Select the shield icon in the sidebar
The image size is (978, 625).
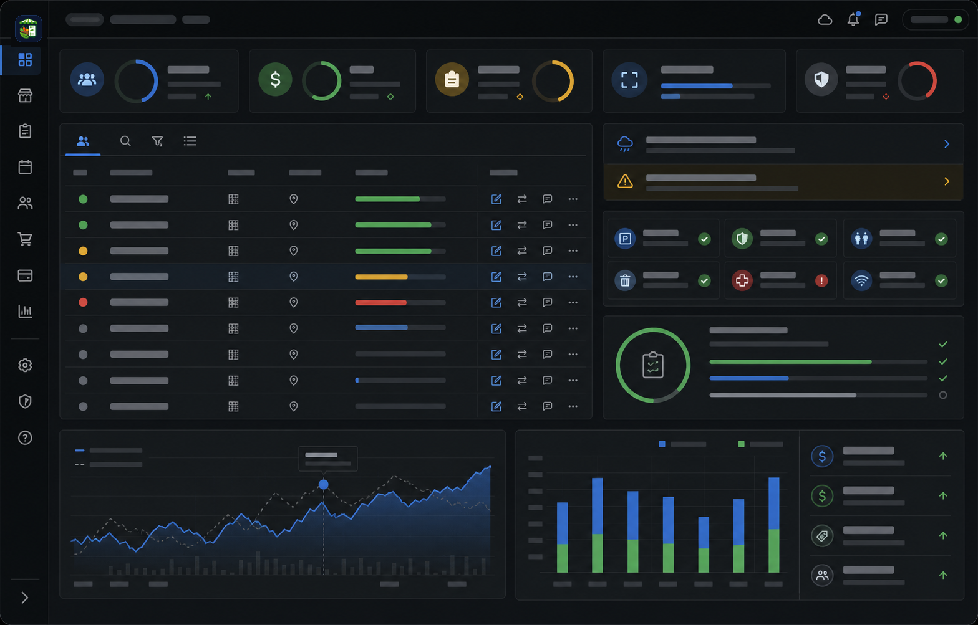click(x=25, y=401)
